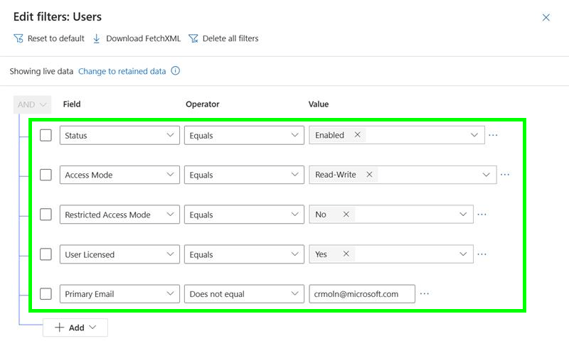This screenshot has width=569, height=341.
Task: Check the Primary Email row checkbox
Action: (46, 293)
